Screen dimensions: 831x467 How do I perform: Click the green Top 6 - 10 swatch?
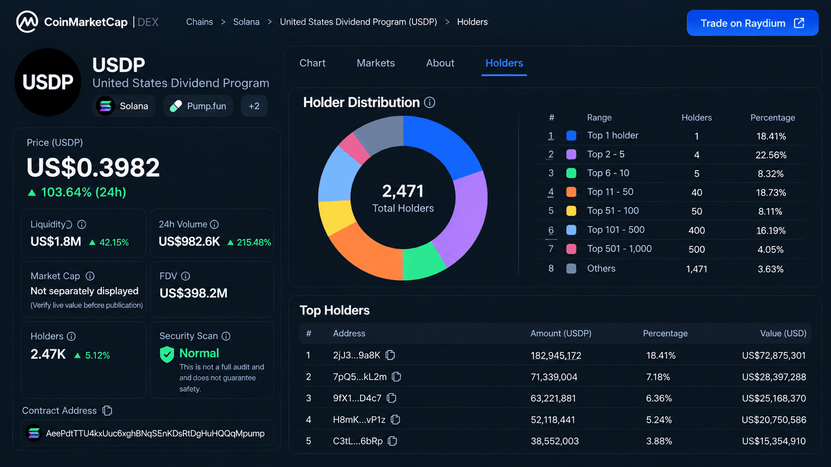pos(572,173)
